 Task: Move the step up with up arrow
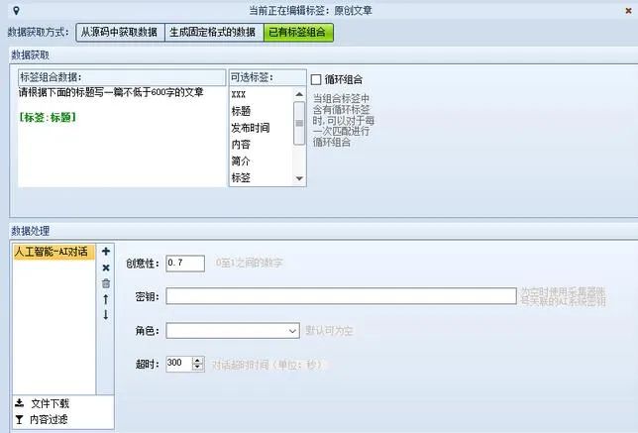tap(106, 299)
